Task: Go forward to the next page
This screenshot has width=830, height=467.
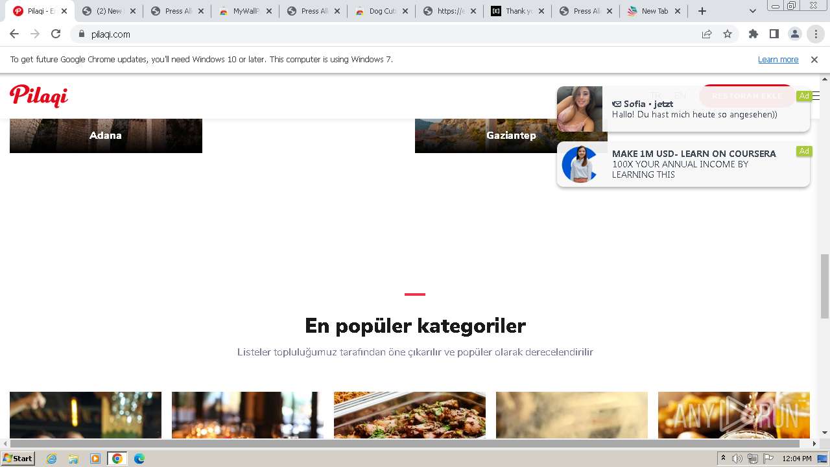Action: pos(35,34)
